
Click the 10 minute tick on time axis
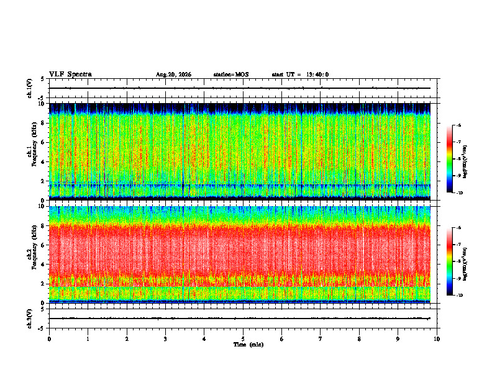437,339
